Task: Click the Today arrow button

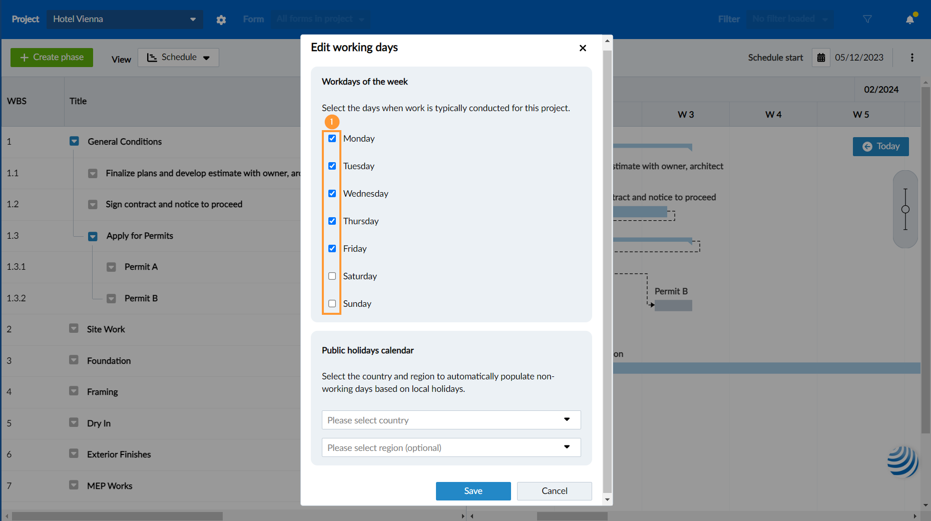Action: click(x=880, y=147)
